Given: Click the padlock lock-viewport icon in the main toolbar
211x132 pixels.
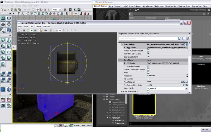Looking at the screenshot, I should 72,13.
